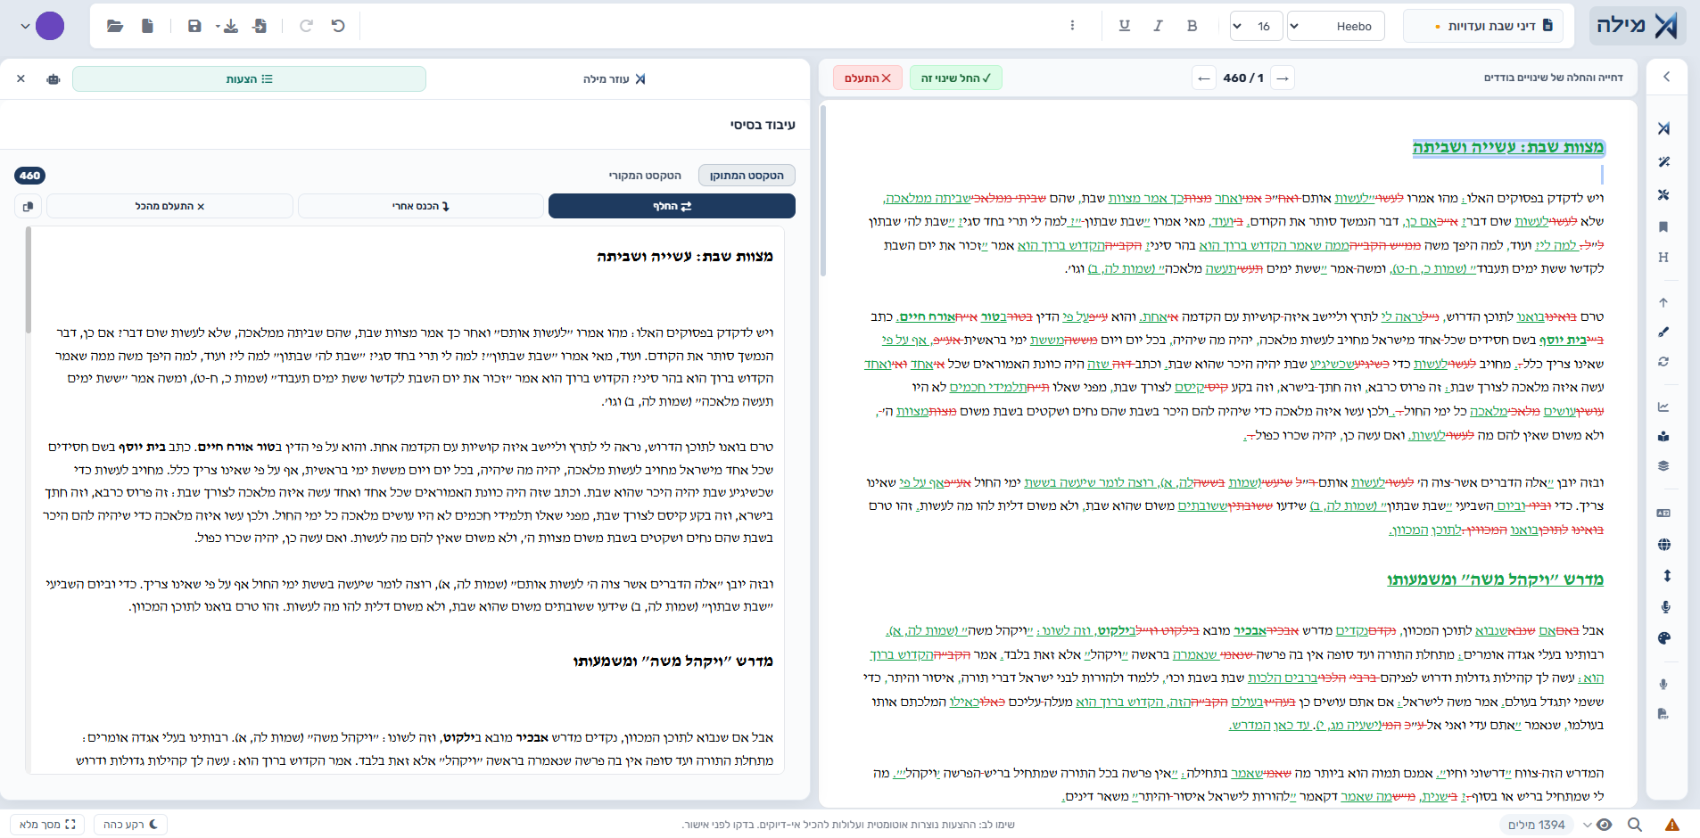Click the suggestion panel vertical scrollbar
The height and width of the screenshot is (838, 1700).
[29, 281]
